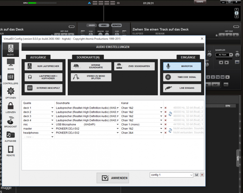Image resolution: width=243 pixels, height=193 pixels.
Task: Open the Controllers section
Action: pos(11,79)
